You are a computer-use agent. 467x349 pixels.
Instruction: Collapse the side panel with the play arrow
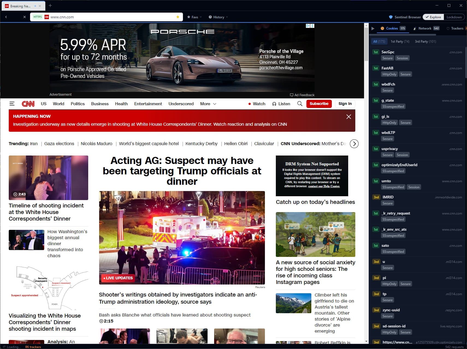click(x=373, y=28)
